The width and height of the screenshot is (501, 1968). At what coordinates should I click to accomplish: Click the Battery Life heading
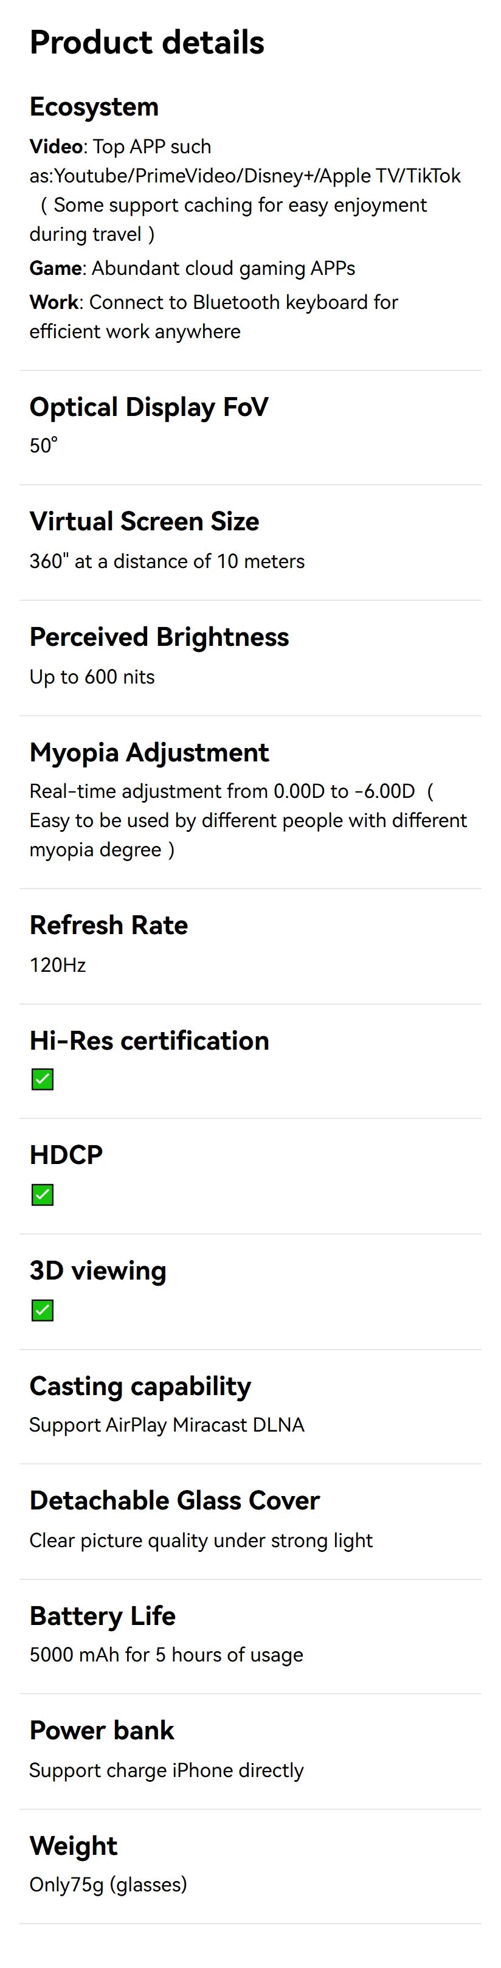point(102,1616)
